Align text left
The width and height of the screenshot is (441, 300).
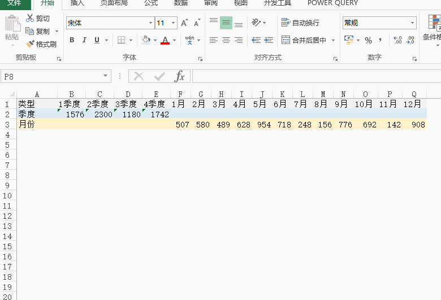click(214, 40)
